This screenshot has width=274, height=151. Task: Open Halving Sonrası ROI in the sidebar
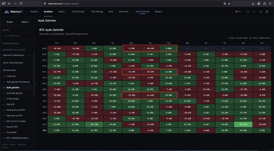pos(15,110)
